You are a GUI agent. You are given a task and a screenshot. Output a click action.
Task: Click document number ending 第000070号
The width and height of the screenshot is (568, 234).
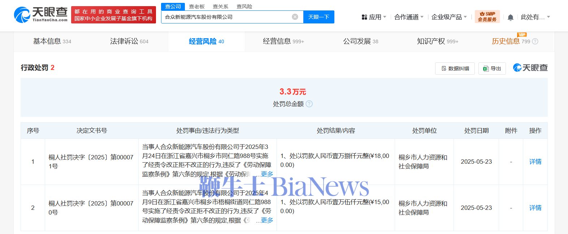[91, 208]
